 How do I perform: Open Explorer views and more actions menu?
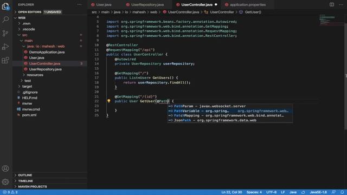click(79, 4)
